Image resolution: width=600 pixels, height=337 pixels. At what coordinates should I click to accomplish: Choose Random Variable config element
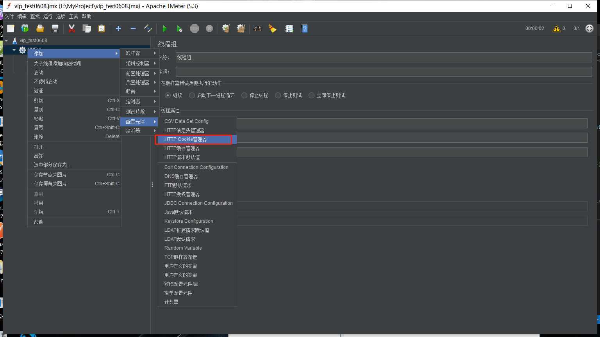(197, 248)
